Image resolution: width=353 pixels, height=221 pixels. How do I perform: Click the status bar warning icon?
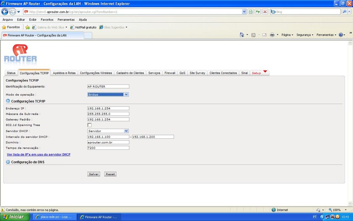(x=3, y=210)
